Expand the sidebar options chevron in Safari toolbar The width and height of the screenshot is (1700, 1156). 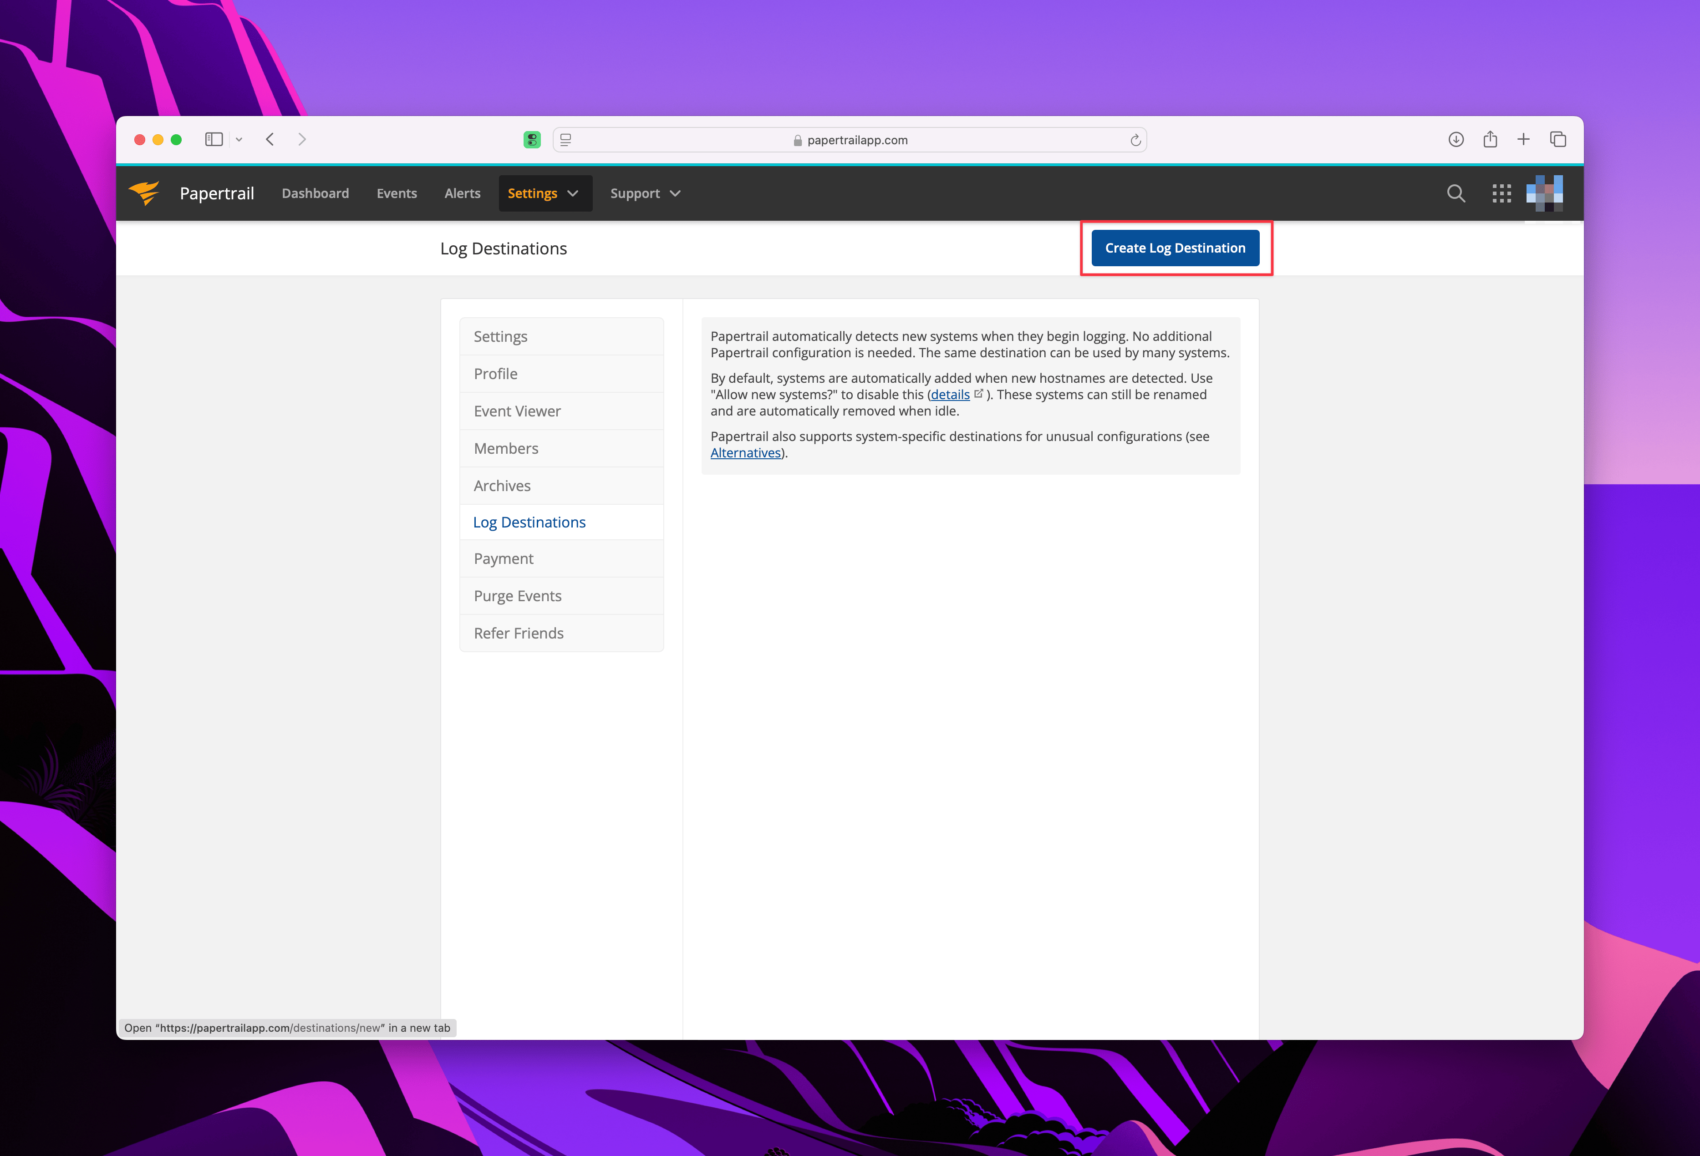pos(239,140)
